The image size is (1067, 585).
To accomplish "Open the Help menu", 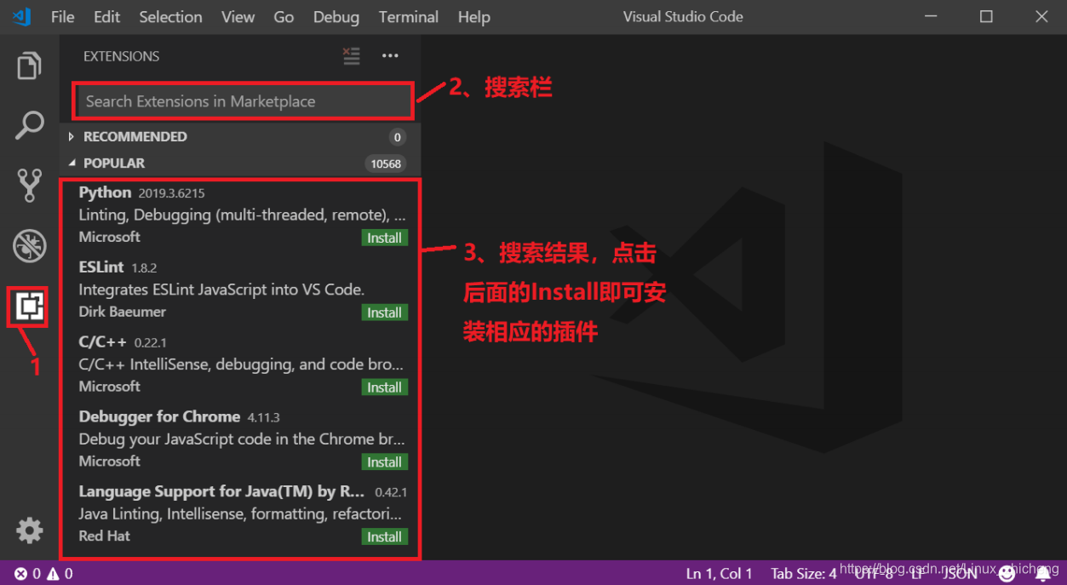I will (x=473, y=17).
